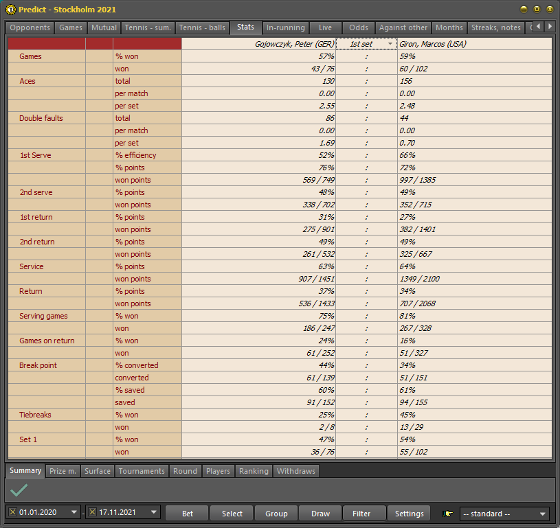Toggle the end date 17.11.2021 checkbox
Image resolution: width=560 pixels, height=528 pixels.
click(x=92, y=513)
